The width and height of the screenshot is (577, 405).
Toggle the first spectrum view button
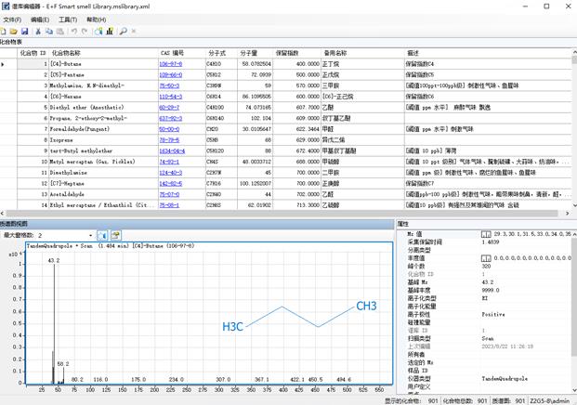(x=102, y=235)
